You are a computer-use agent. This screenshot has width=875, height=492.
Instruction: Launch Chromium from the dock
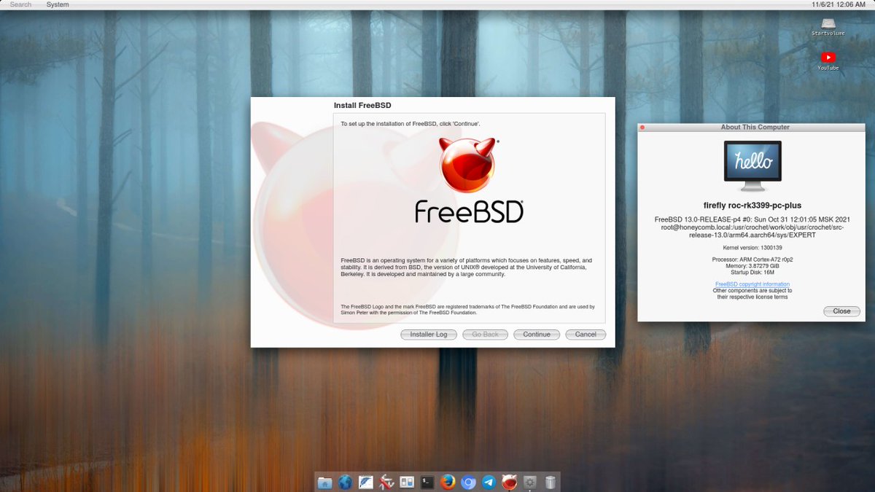469,483
